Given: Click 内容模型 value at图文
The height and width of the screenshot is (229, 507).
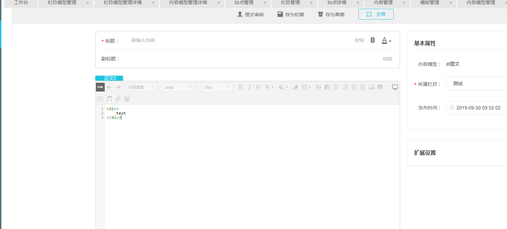Looking at the screenshot, I should click(x=453, y=64).
